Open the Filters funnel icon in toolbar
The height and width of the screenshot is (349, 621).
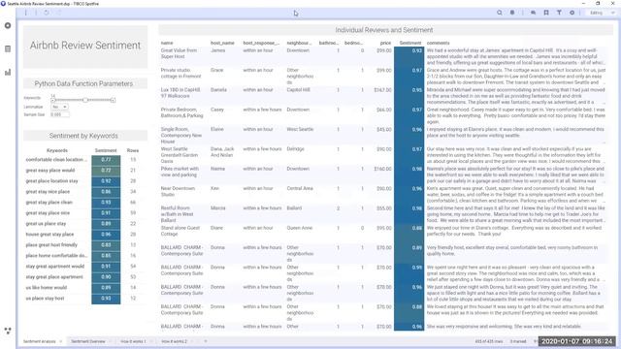tap(559, 13)
